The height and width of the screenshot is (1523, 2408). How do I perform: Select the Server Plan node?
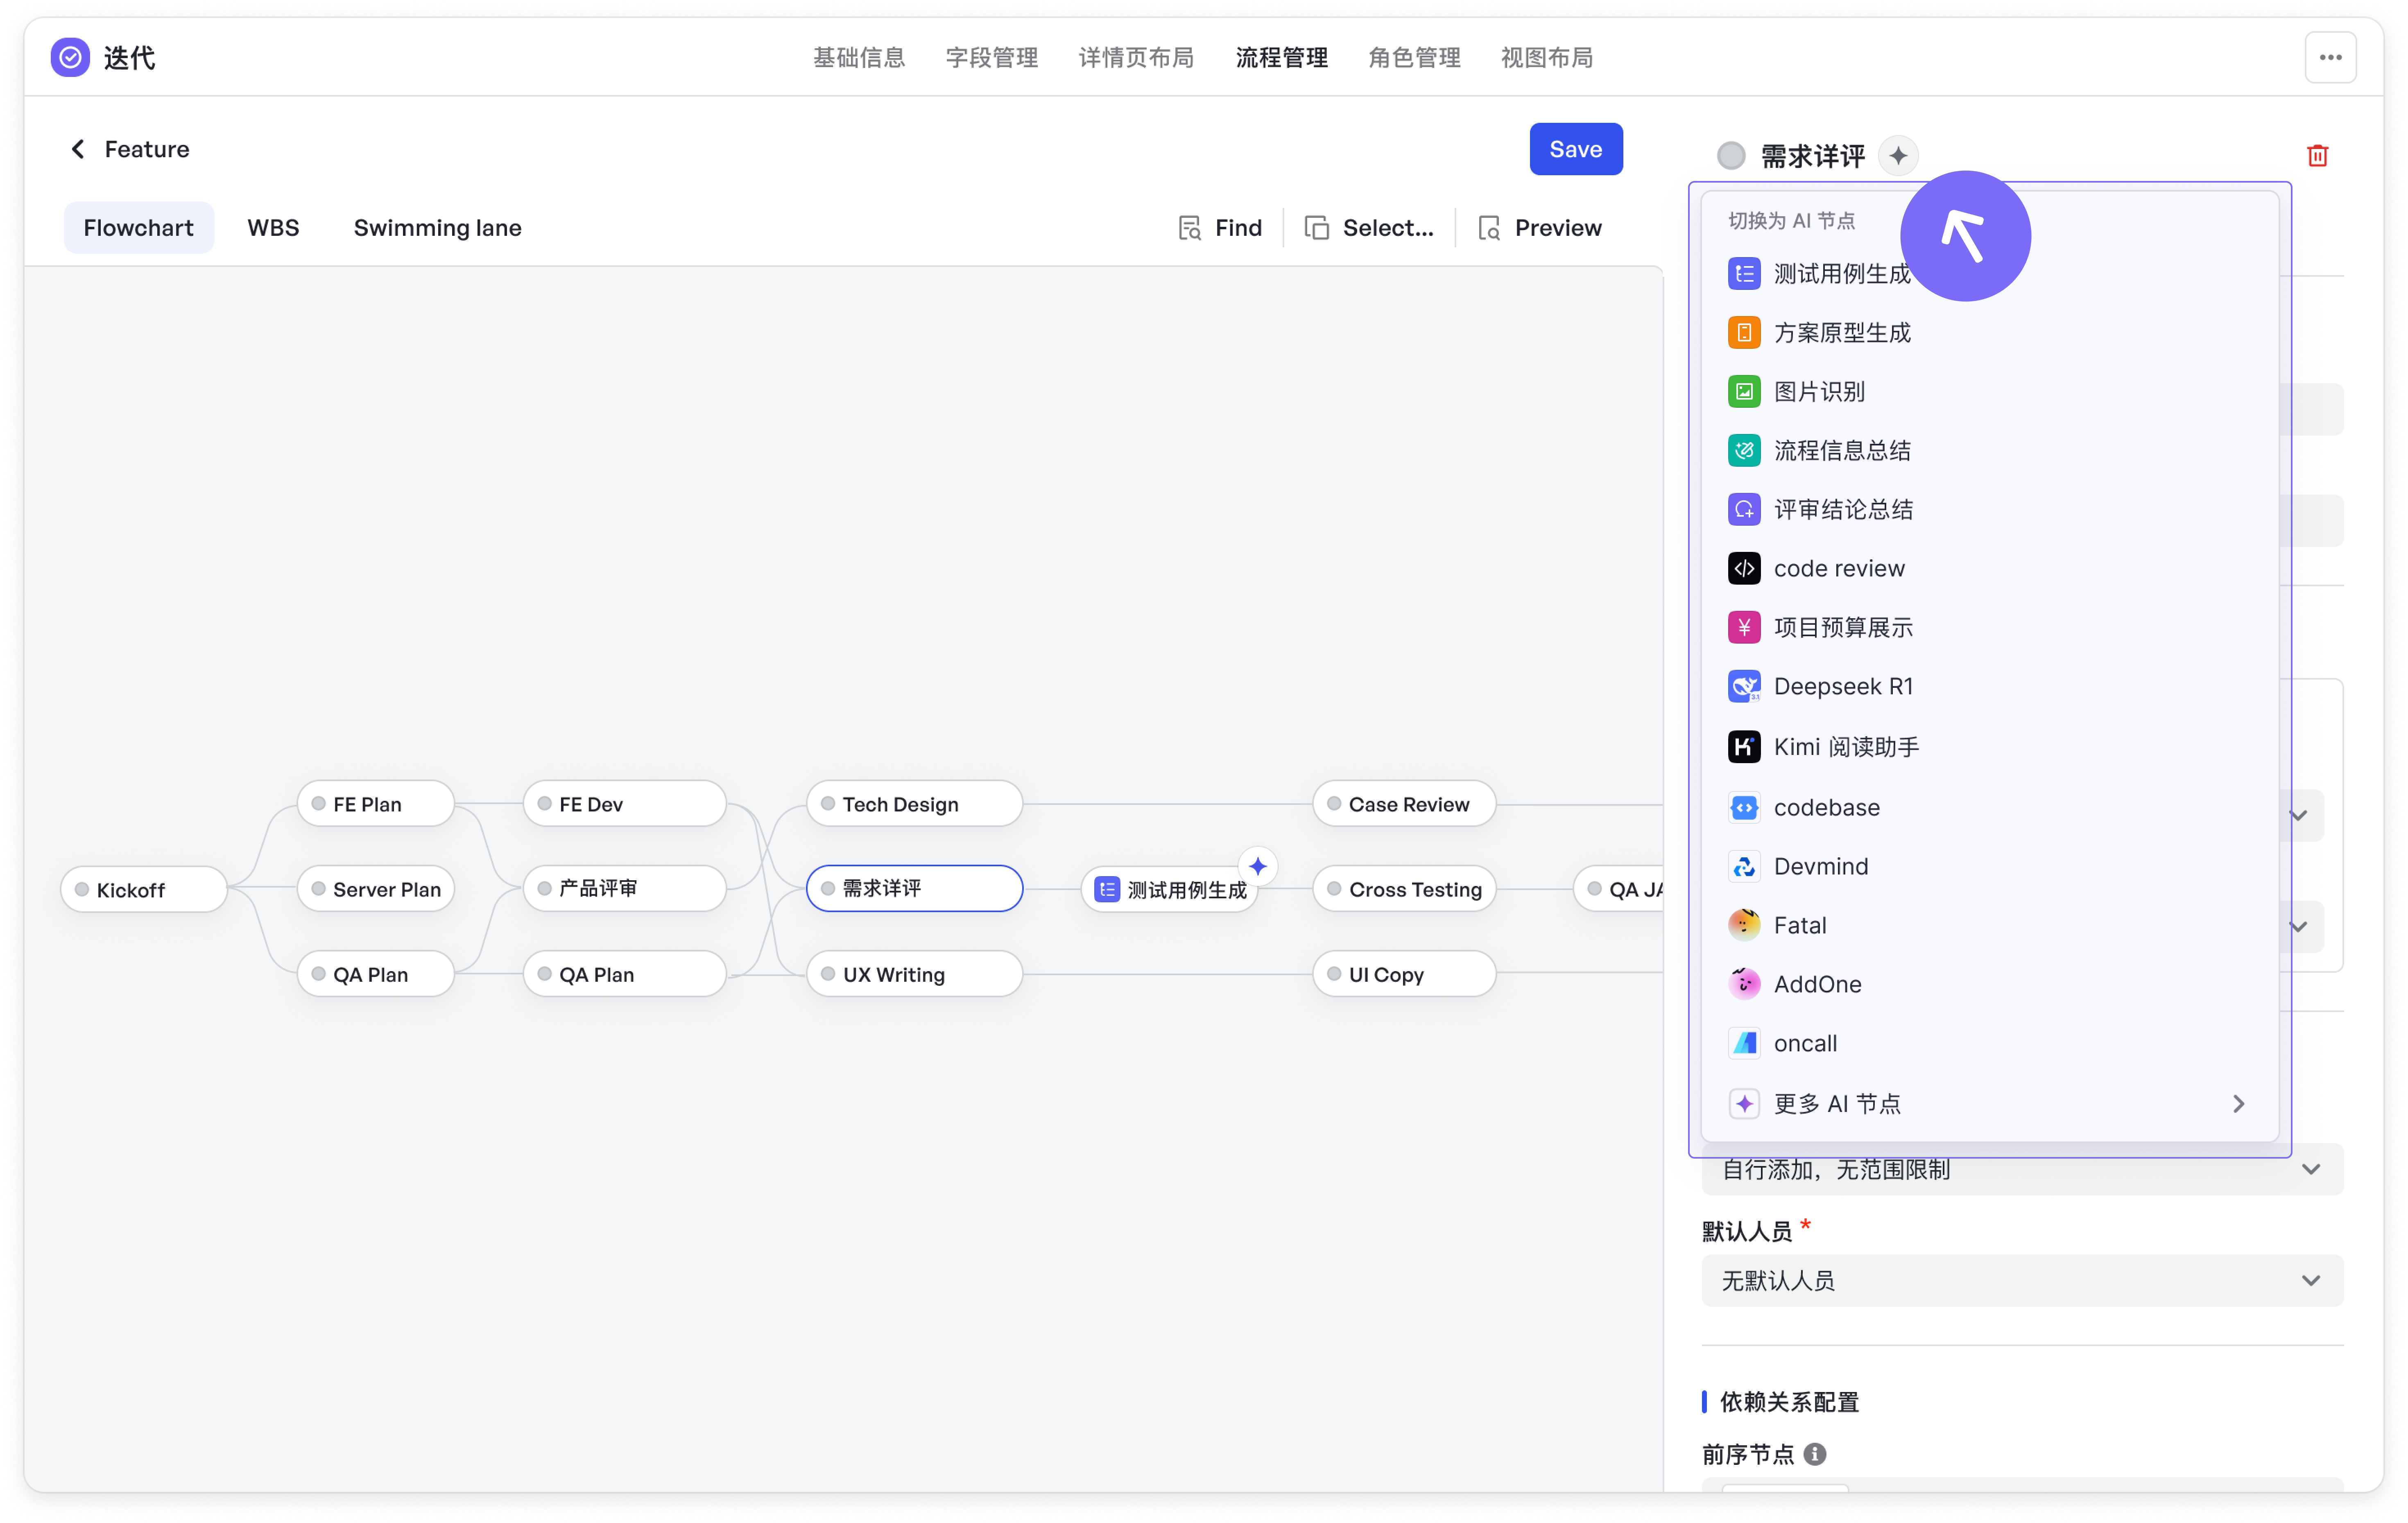click(376, 889)
